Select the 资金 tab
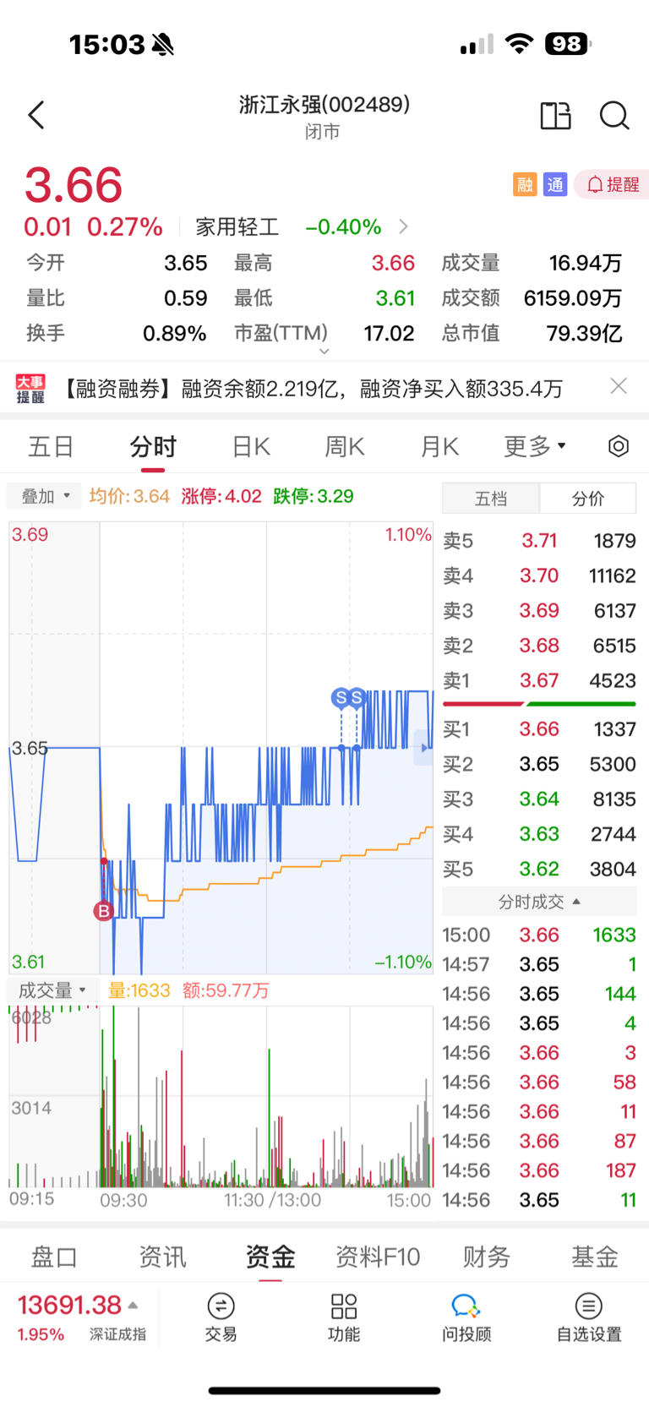Screen dimensions: 649x1407 click(x=270, y=1257)
